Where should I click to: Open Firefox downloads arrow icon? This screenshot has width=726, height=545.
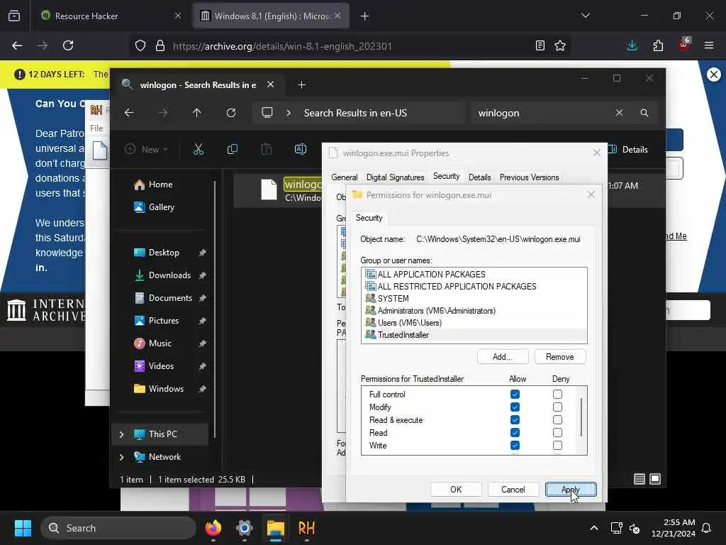point(632,45)
